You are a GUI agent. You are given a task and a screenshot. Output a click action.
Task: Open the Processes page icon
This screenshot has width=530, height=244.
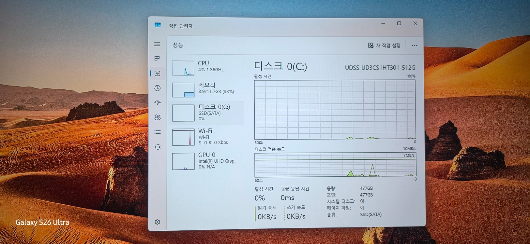click(x=157, y=59)
